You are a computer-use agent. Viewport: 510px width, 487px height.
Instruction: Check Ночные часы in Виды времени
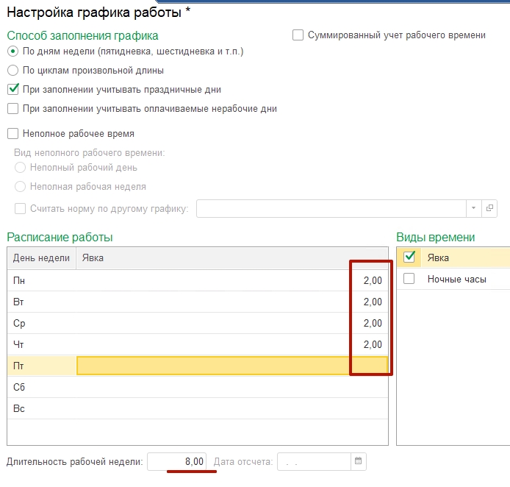tap(409, 279)
